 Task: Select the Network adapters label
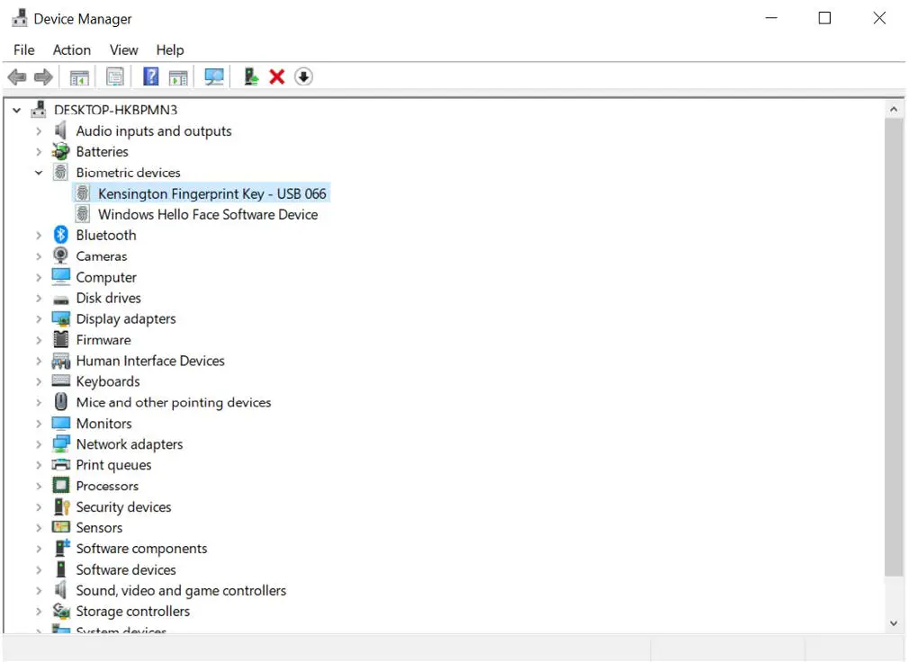pyautogui.click(x=130, y=444)
